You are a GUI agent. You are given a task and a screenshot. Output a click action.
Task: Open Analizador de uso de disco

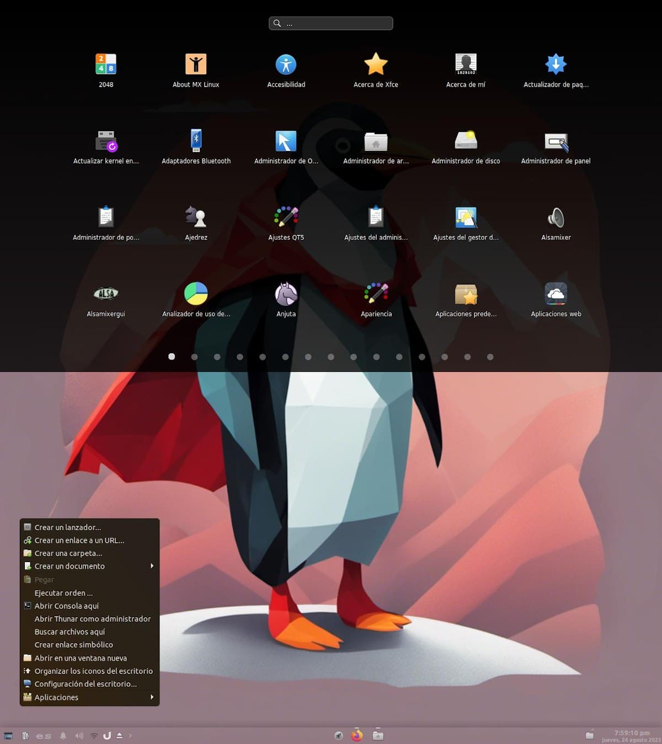pos(196,294)
